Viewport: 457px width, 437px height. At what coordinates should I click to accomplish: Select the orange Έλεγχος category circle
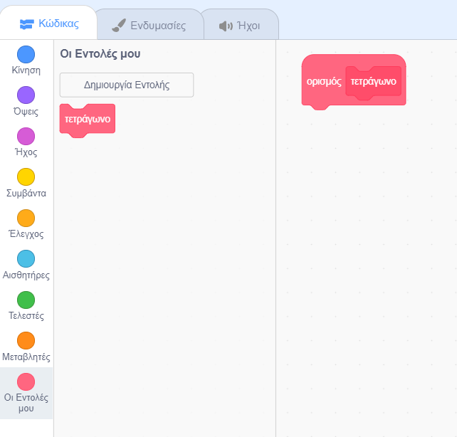pos(26,218)
